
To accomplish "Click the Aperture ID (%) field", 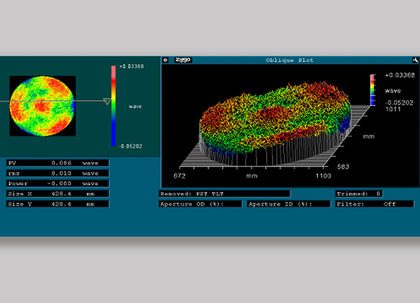I will click(x=289, y=204).
